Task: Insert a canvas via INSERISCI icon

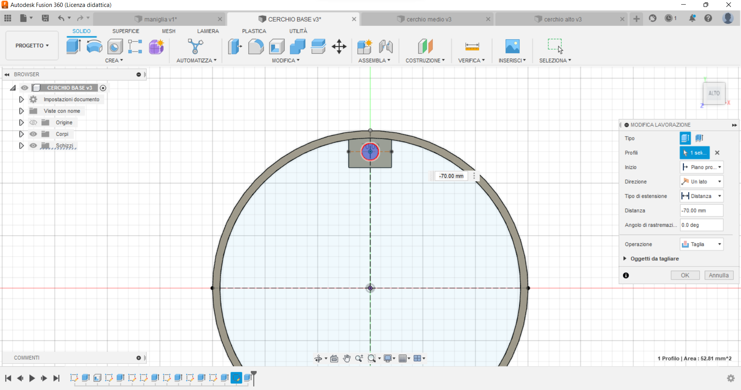Action: (512, 46)
